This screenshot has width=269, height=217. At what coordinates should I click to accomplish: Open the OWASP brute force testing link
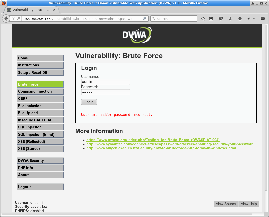pyautogui.click(x=153, y=140)
